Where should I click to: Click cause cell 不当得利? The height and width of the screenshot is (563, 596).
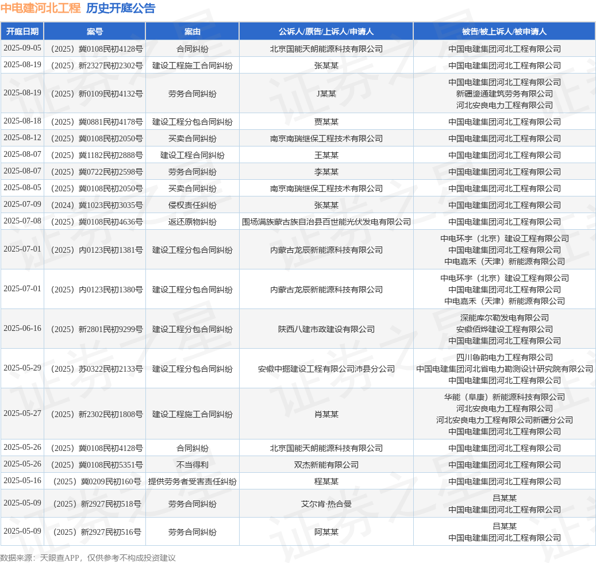pyautogui.click(x=193, y=465)
